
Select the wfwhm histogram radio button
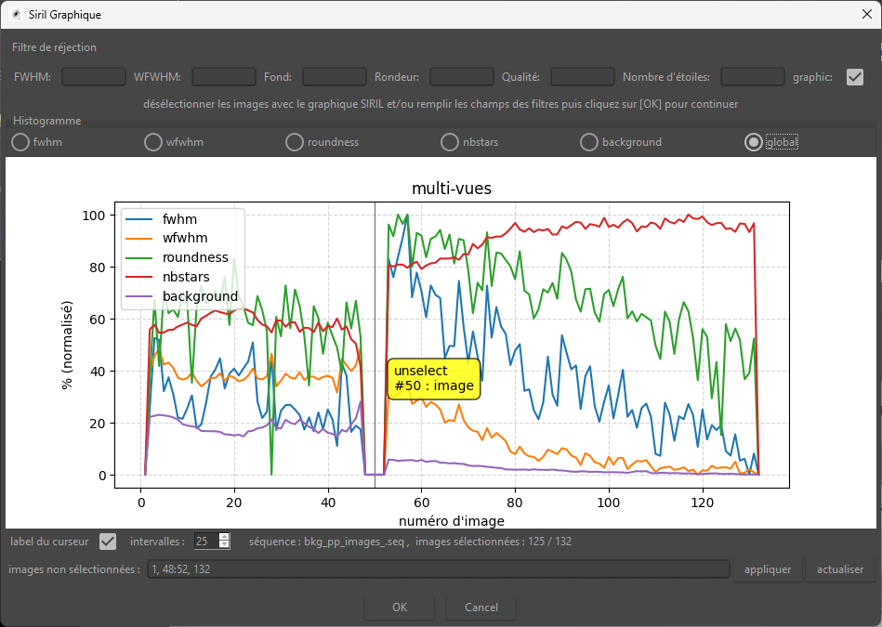coord(153,142)
